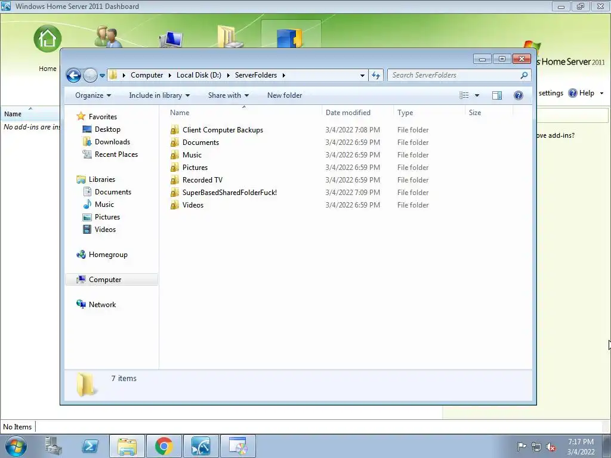Open the disc installer taskbar icon

pos(237,446)
